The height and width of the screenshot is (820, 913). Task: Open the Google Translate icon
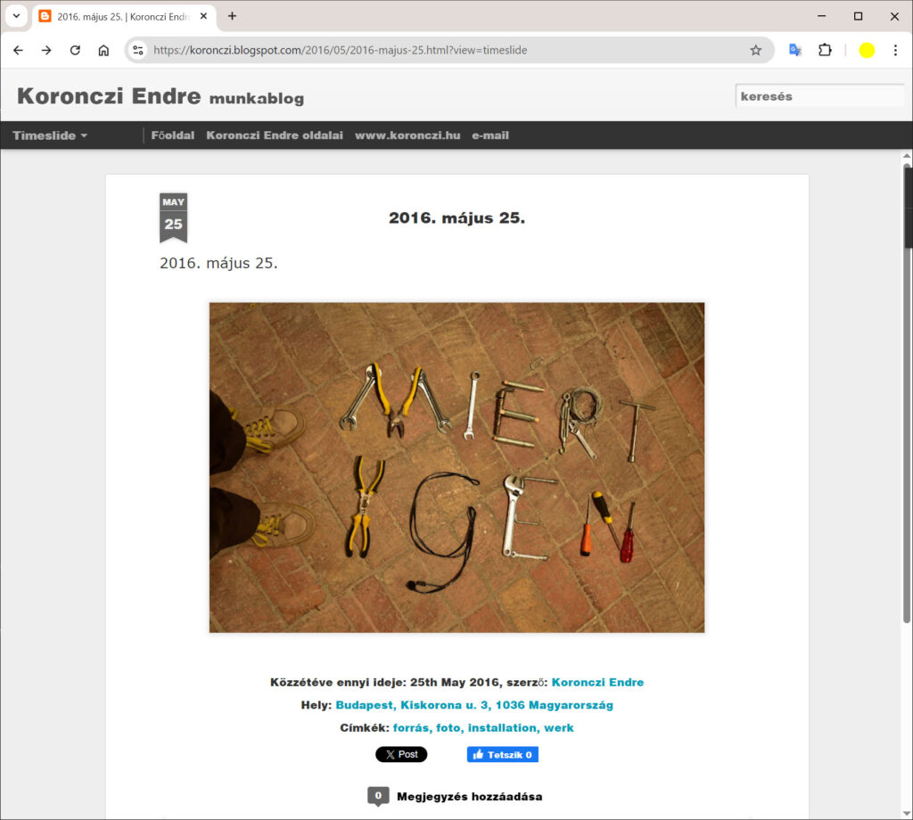[794, 51]
